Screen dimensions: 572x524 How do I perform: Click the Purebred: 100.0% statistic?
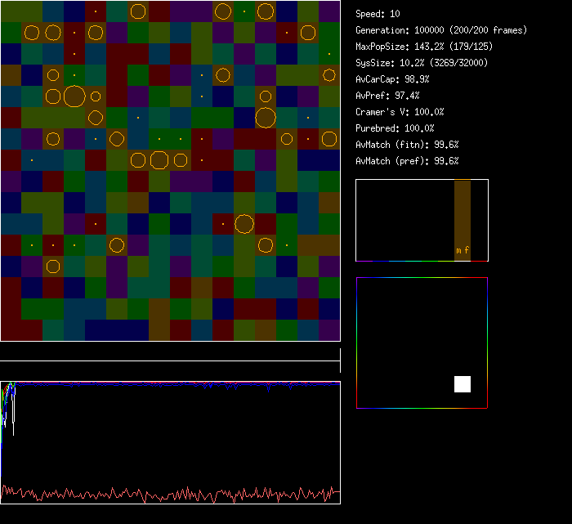pyautogui.click(x=395, y=128)
